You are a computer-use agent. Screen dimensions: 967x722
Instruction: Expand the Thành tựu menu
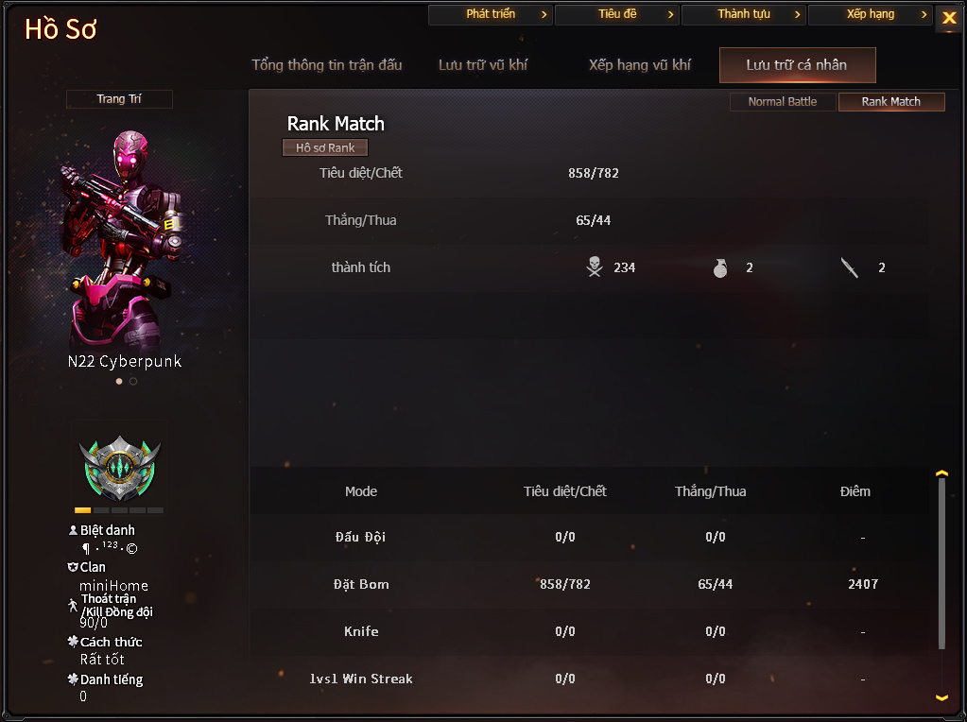click(x=744, y=14)
